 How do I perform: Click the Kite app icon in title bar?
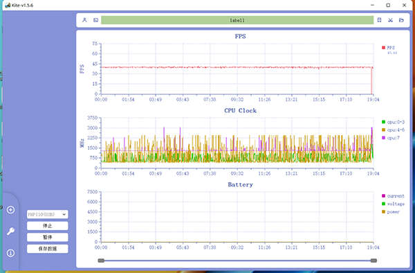pyautogui.click(x=8, y=6)
